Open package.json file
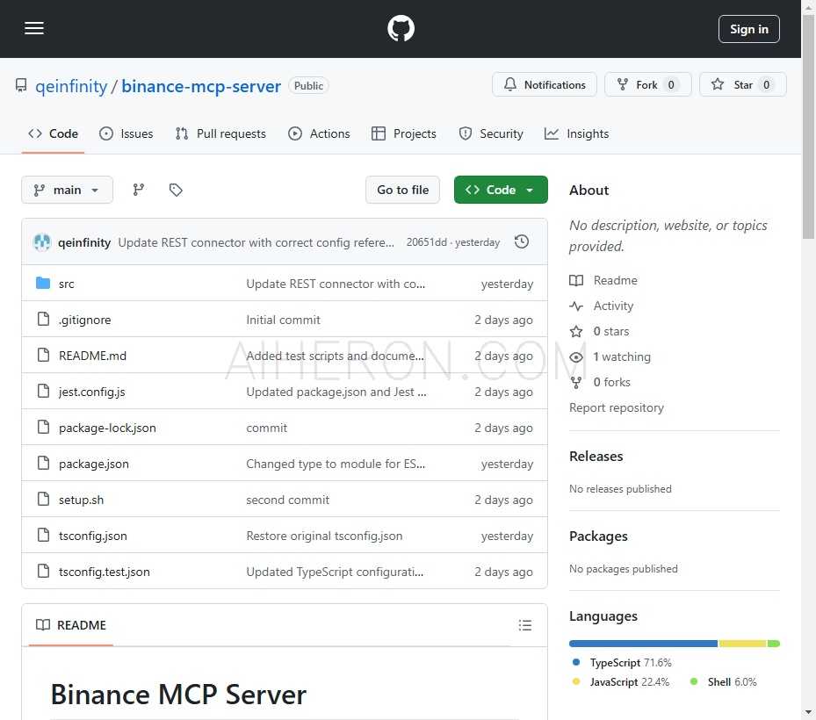 click(x=94, y=464)
